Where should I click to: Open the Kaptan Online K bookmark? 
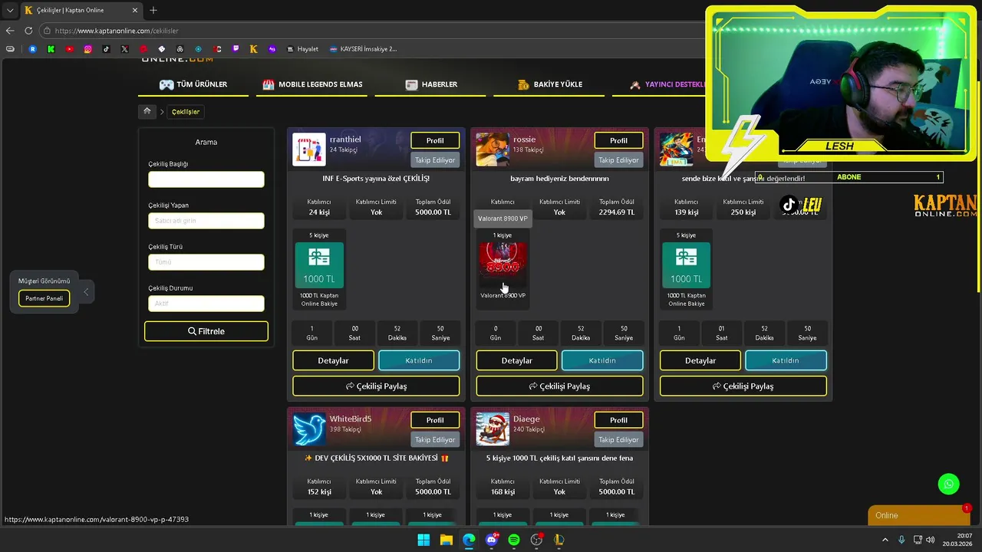click(253, 49)
